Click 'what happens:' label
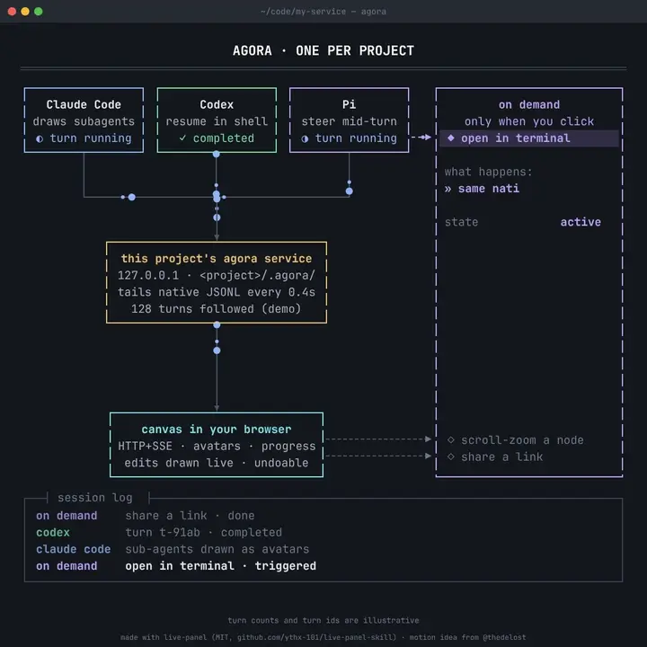Image resolution: width=647 pixels, height=647 pixels. click(x=488, y=172)
